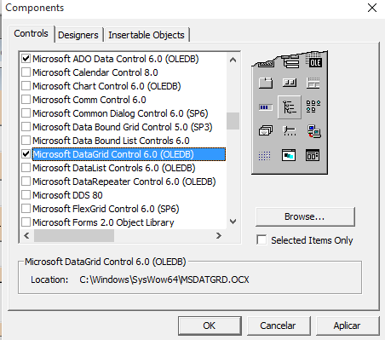
Task: Open the Insertable Objects tab
Action: pos(147,35)
